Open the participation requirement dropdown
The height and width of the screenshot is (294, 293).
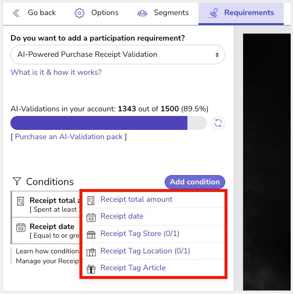[118, 55]
